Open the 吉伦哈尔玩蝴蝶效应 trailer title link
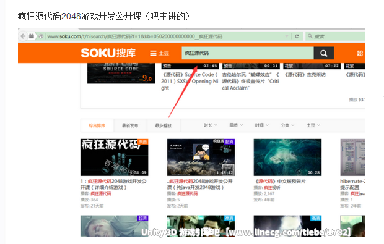 tap(251, 81)
